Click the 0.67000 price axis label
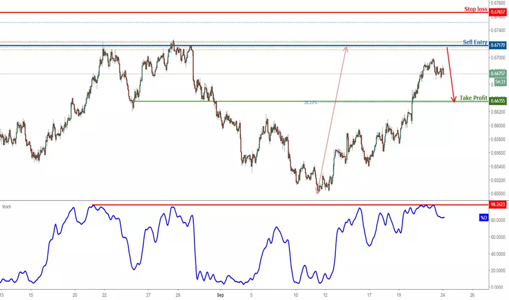 [x=498, y=58]
